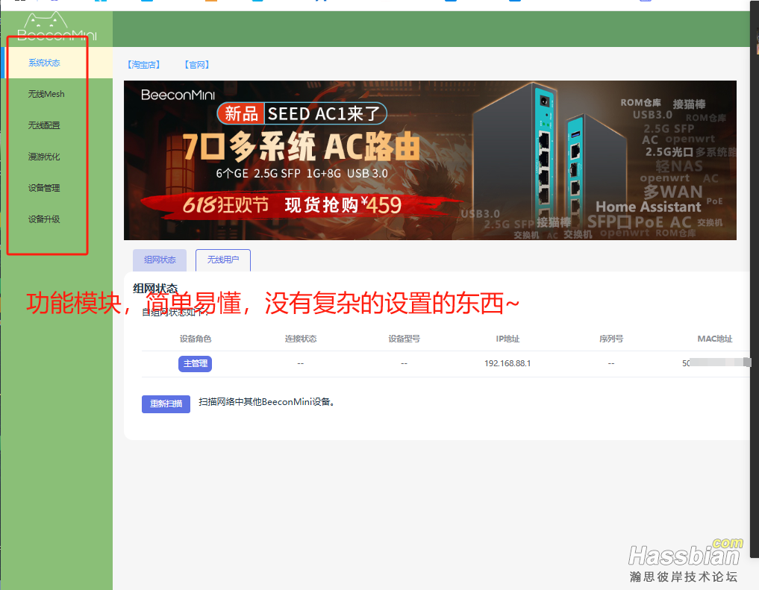759x590 pixels.
Task: Switch to the 组网状态 tab
Action: pos(160,260)
